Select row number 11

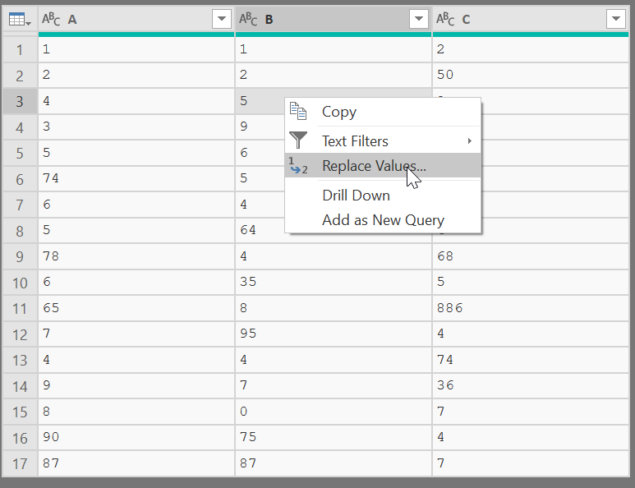pyautogui.click(x=20, y=308)
